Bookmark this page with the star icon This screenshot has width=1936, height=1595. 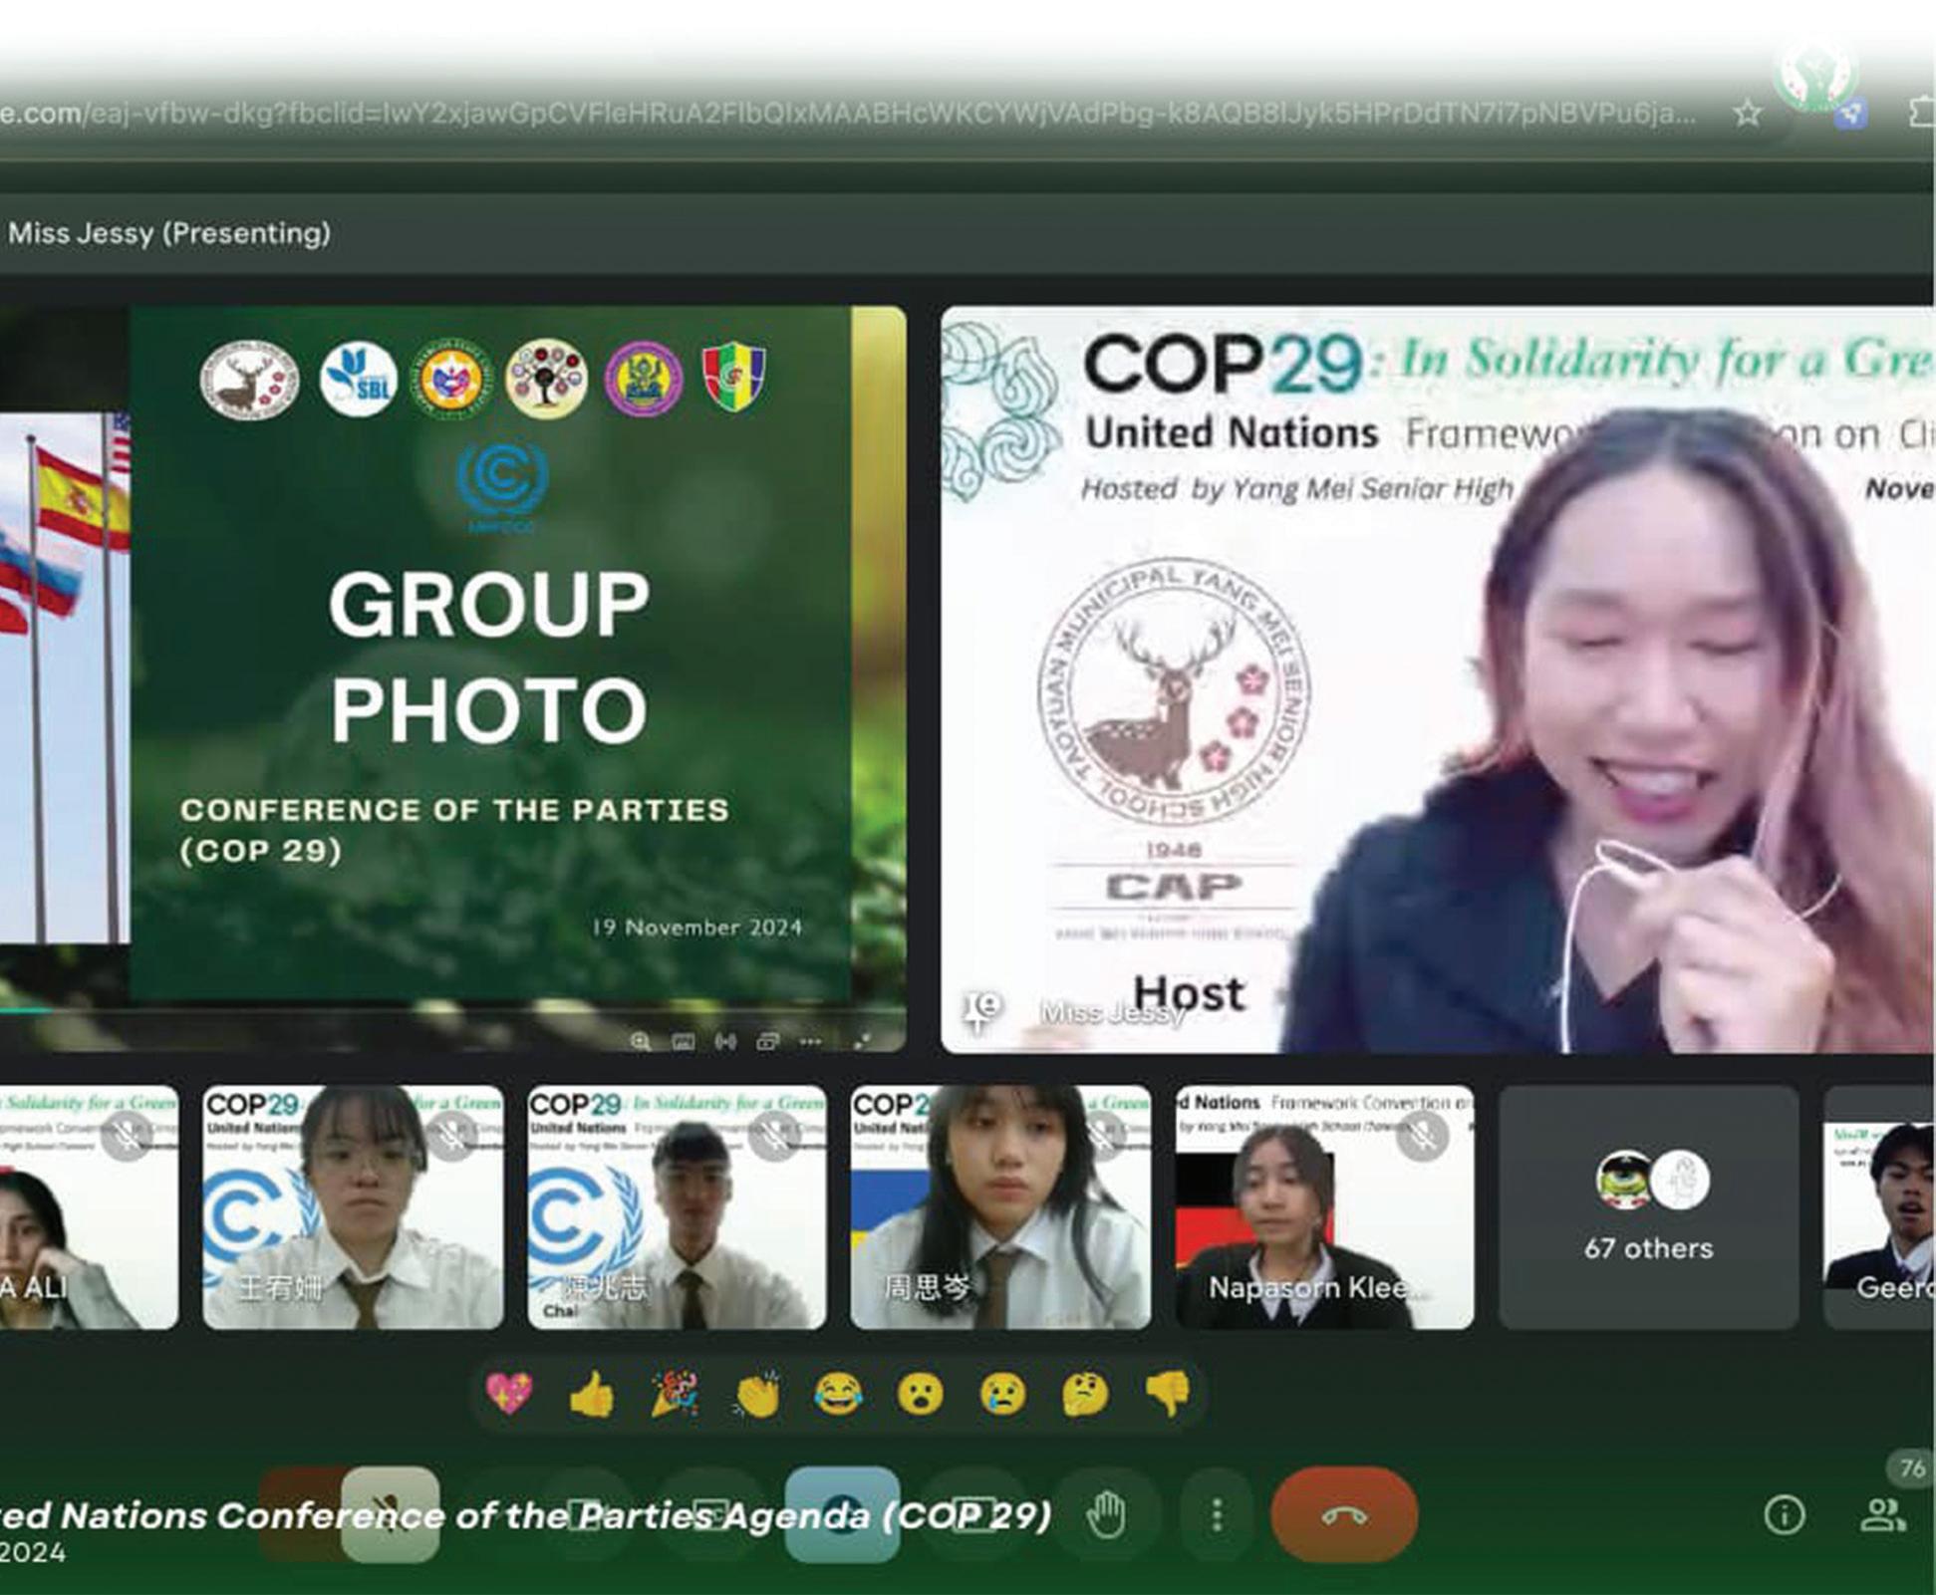1747,114
